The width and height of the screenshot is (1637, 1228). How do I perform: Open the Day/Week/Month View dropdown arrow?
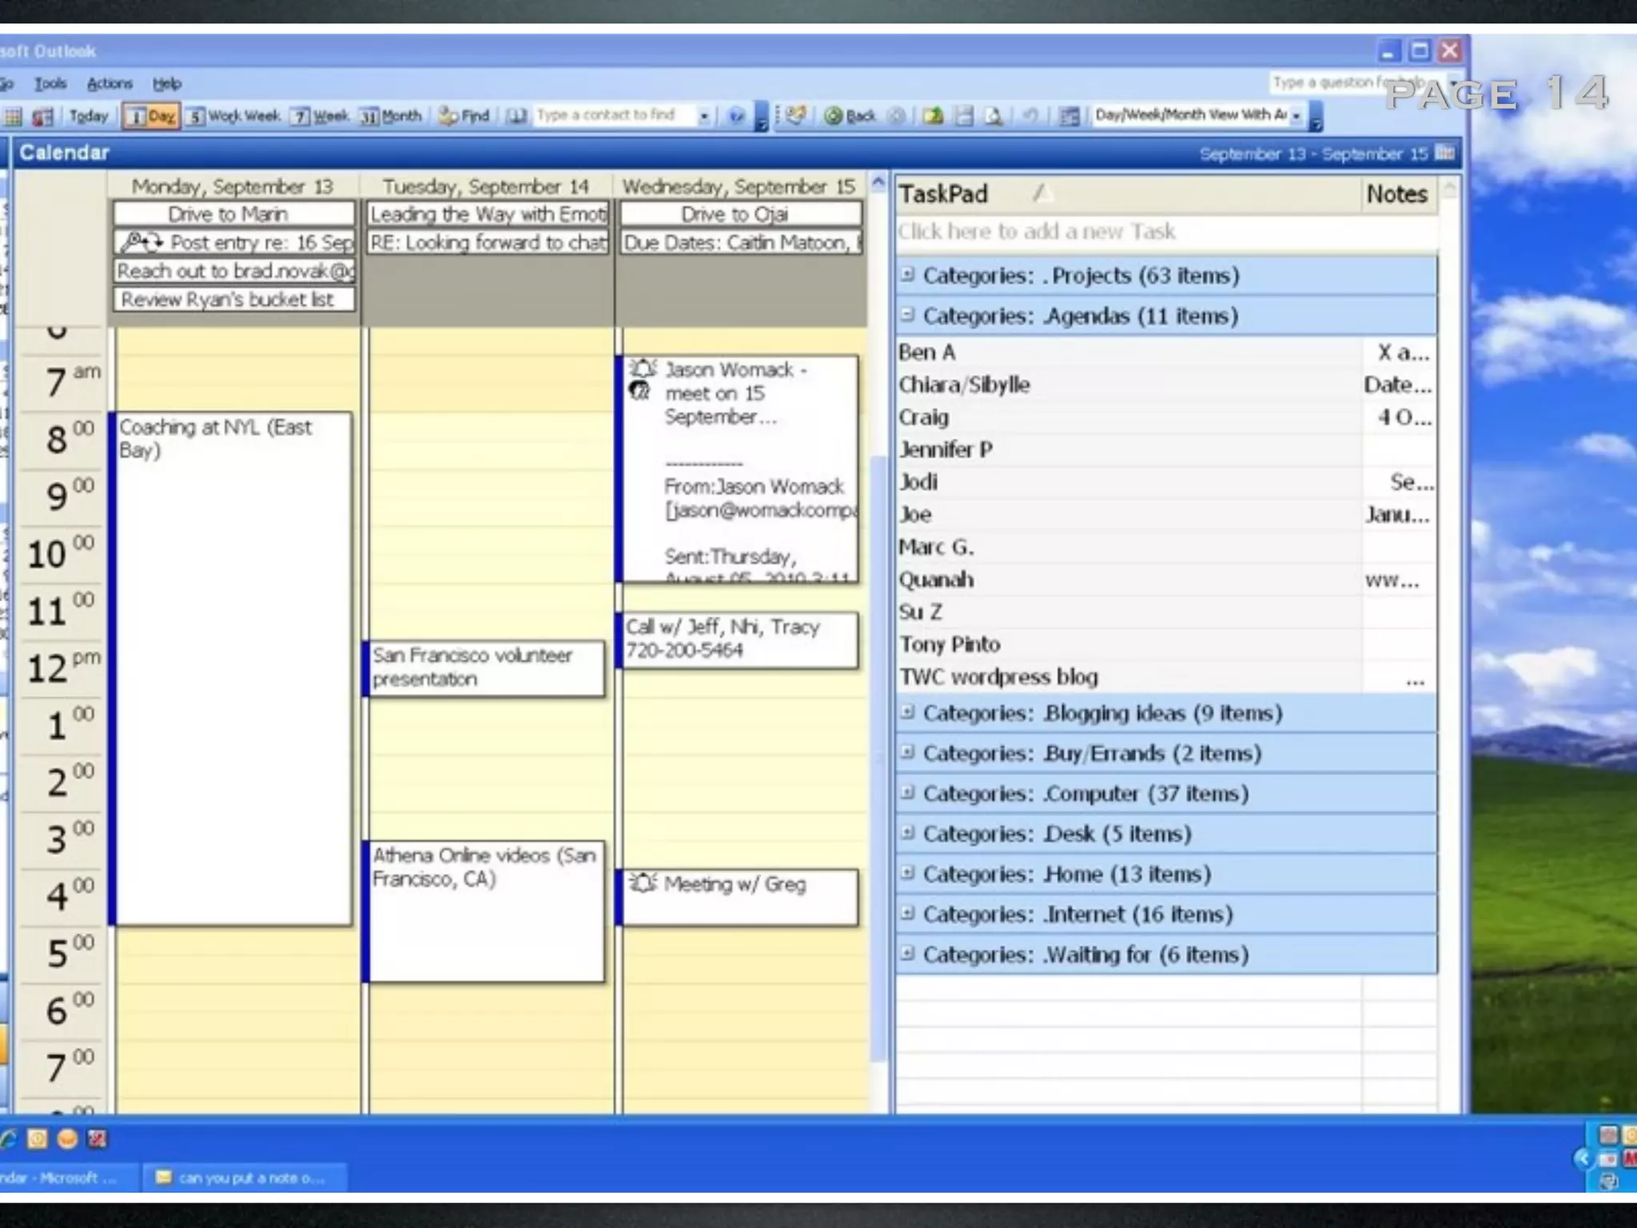point(1296,116)
